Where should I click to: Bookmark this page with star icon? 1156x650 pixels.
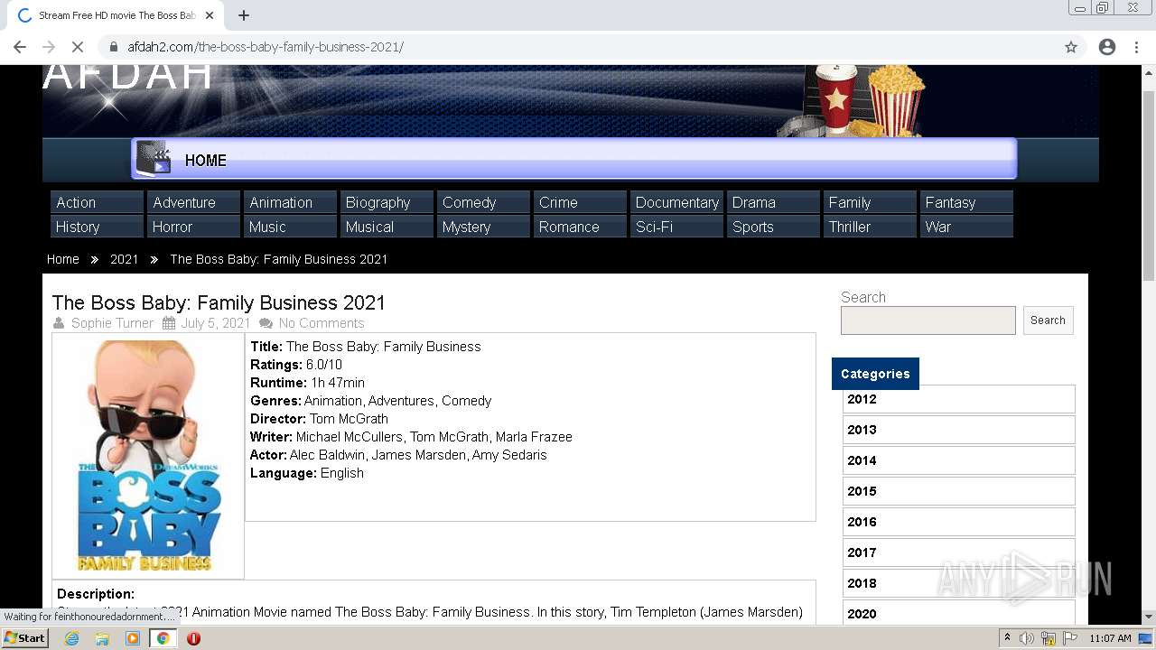1071,47
